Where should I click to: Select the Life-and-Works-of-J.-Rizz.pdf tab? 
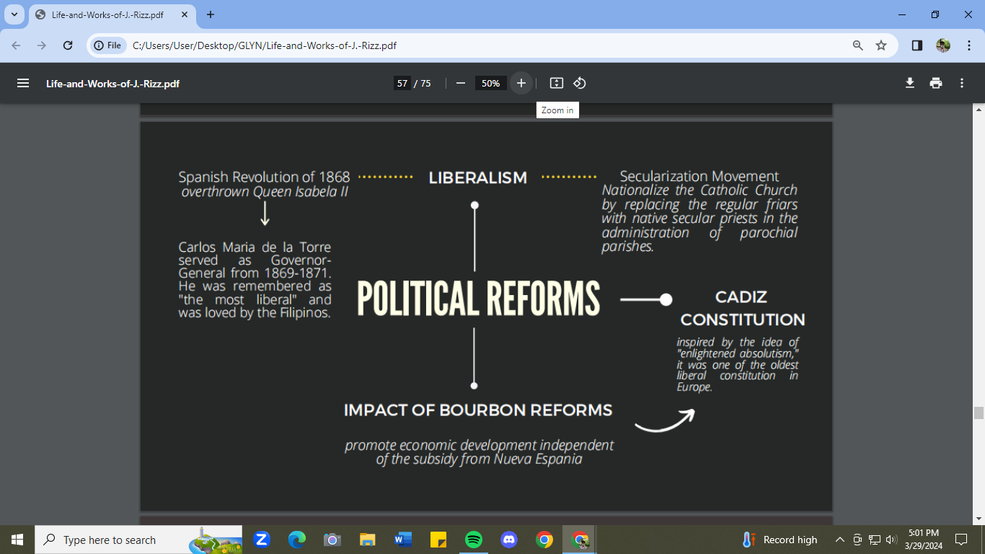point(108,14)
